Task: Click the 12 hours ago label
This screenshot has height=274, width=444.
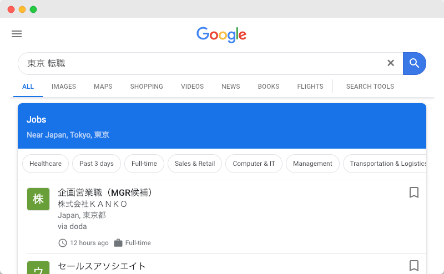Action: (x=89, y=243)
